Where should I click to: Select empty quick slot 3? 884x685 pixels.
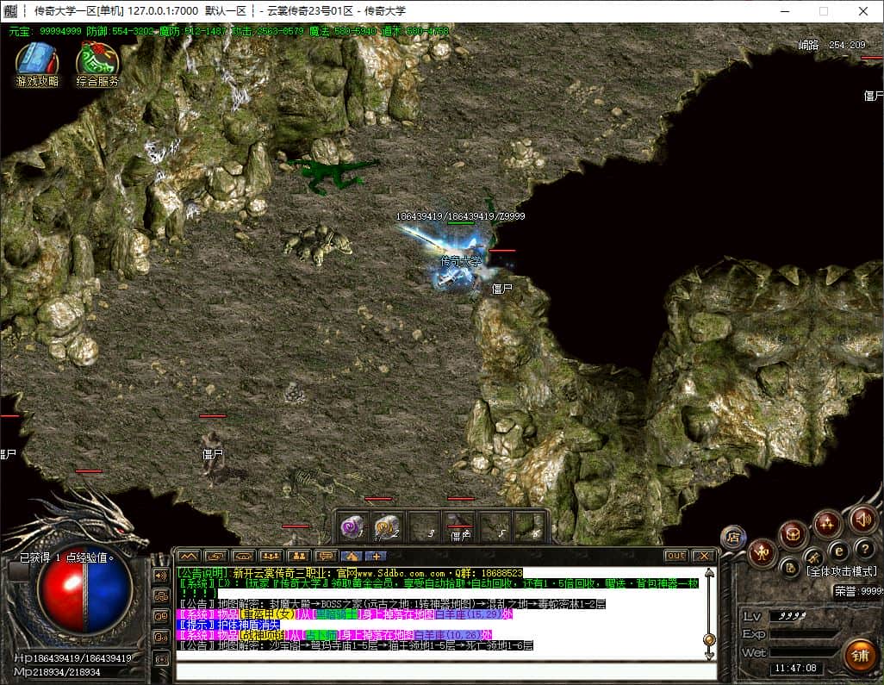pos(424,527)
